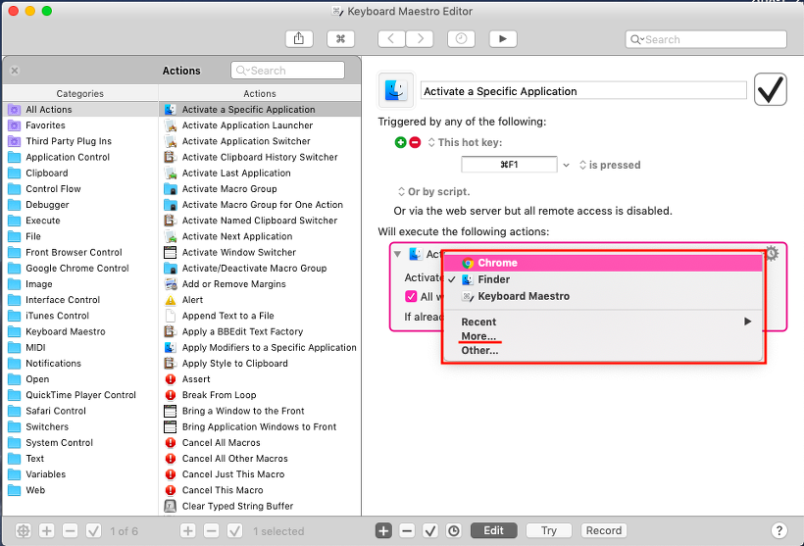
Task: Choose Chrome in the application menu
Action: point(604,263)
